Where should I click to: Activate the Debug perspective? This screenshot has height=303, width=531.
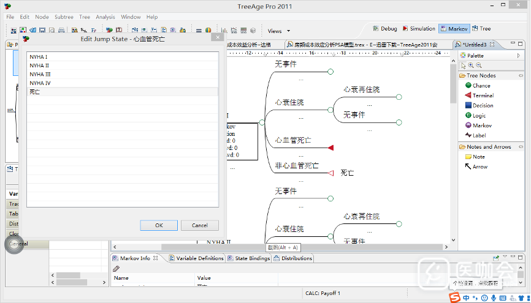click(385, 29)
